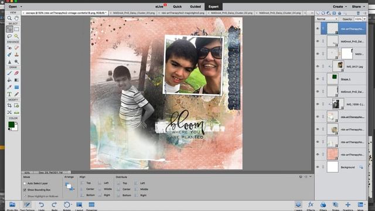
Task: Select the Rectangular Marquee tool
Action: point(16,29)
